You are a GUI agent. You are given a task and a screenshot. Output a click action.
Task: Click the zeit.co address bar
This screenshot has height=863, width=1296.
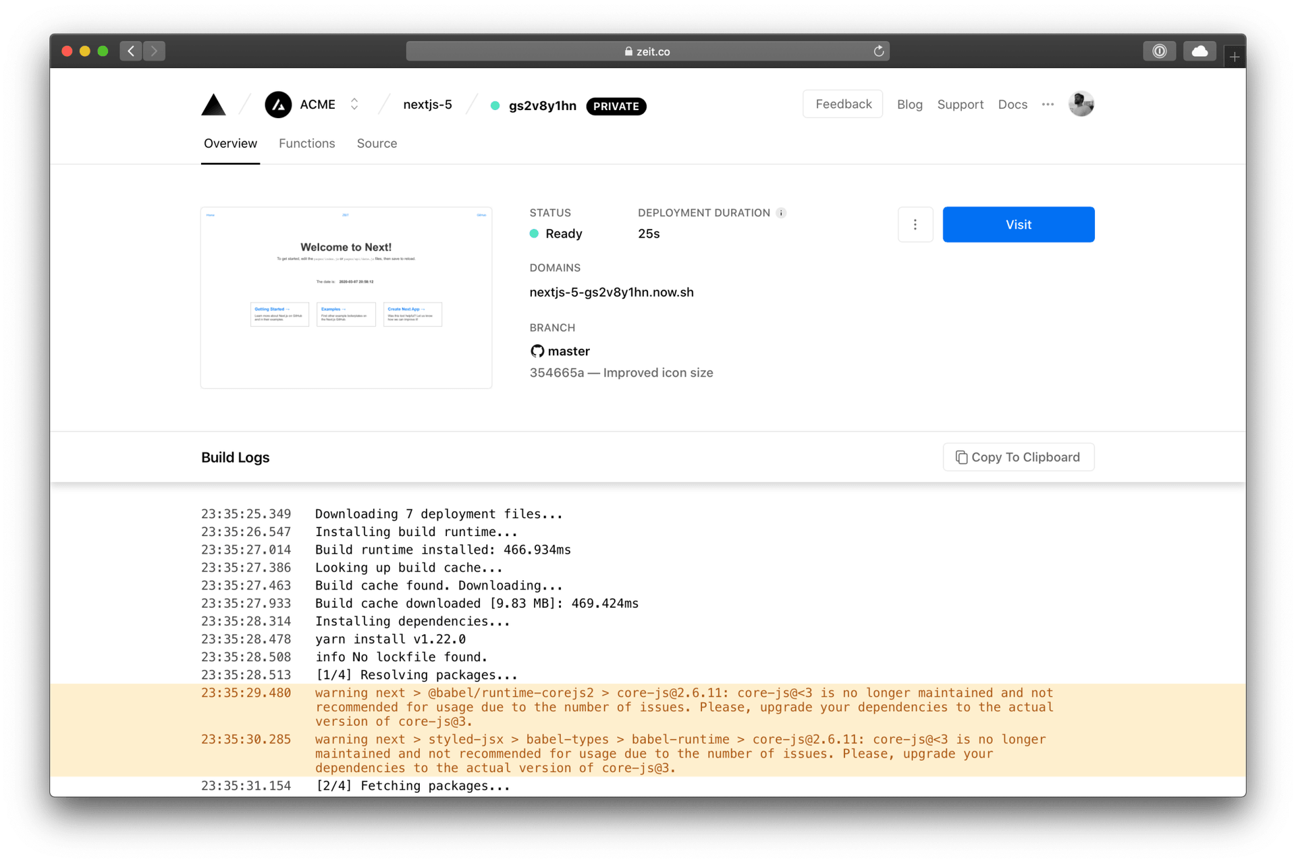click(647, 51)
